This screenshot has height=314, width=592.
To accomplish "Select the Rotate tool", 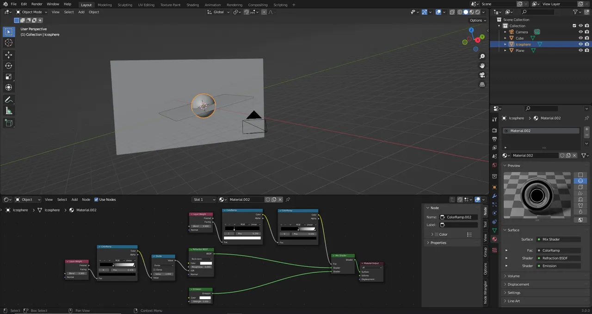I will click(x=8, y=66).
